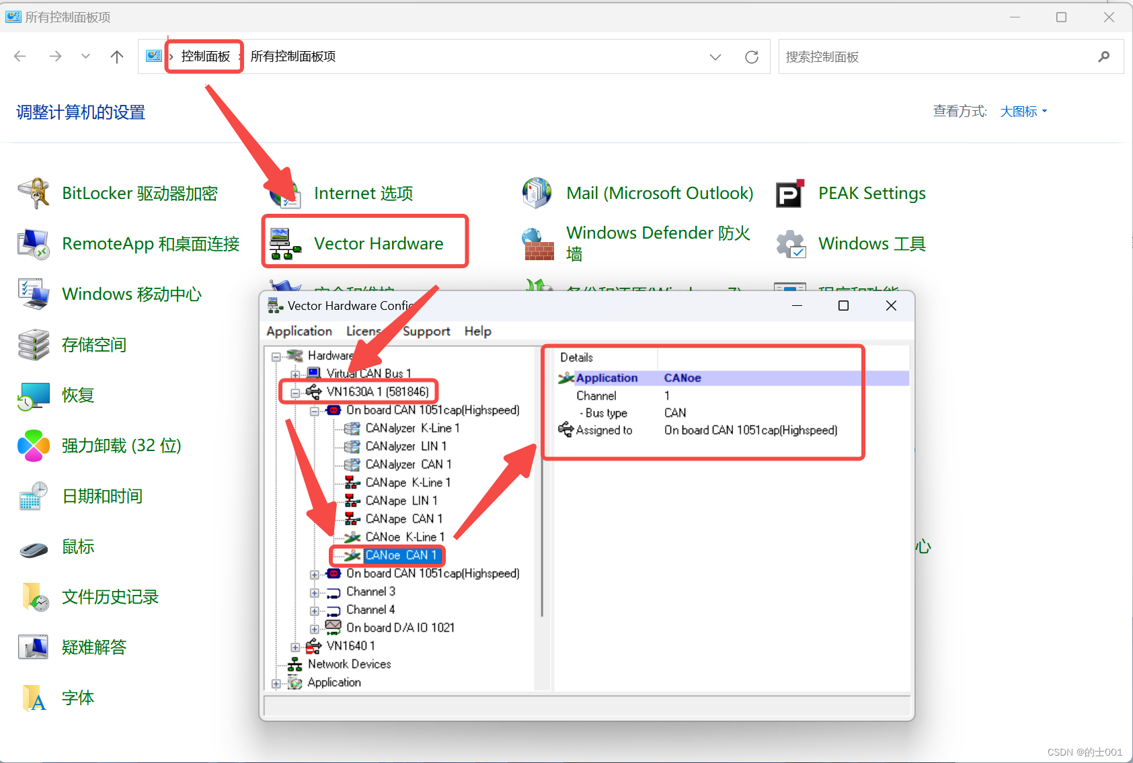The width and height of the screenshot is (1133, 763).
Task: Click control panel icon in address bar
Action: coord(154,56)
